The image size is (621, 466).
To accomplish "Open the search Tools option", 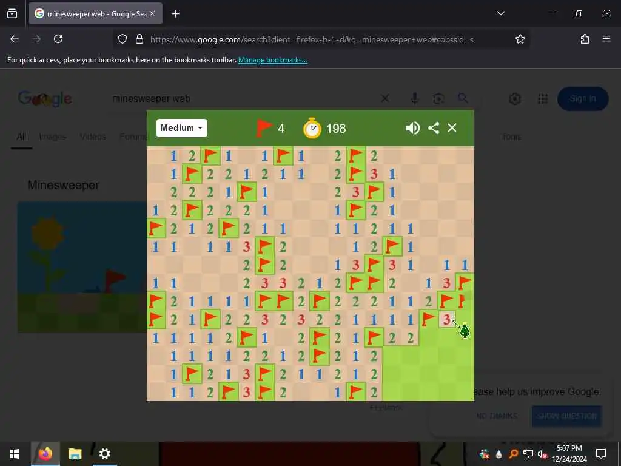I will pos(511,137).
